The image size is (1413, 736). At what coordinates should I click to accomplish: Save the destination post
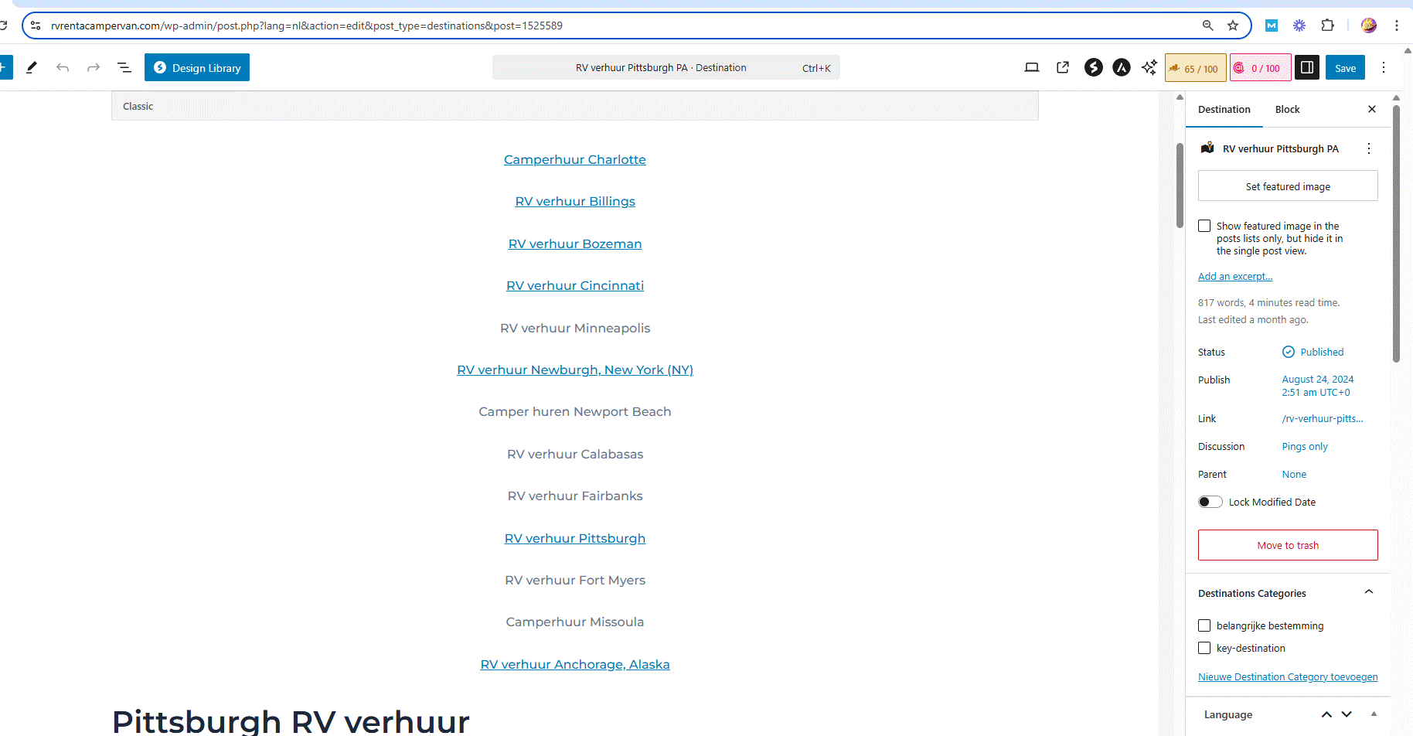(1346, 67)
